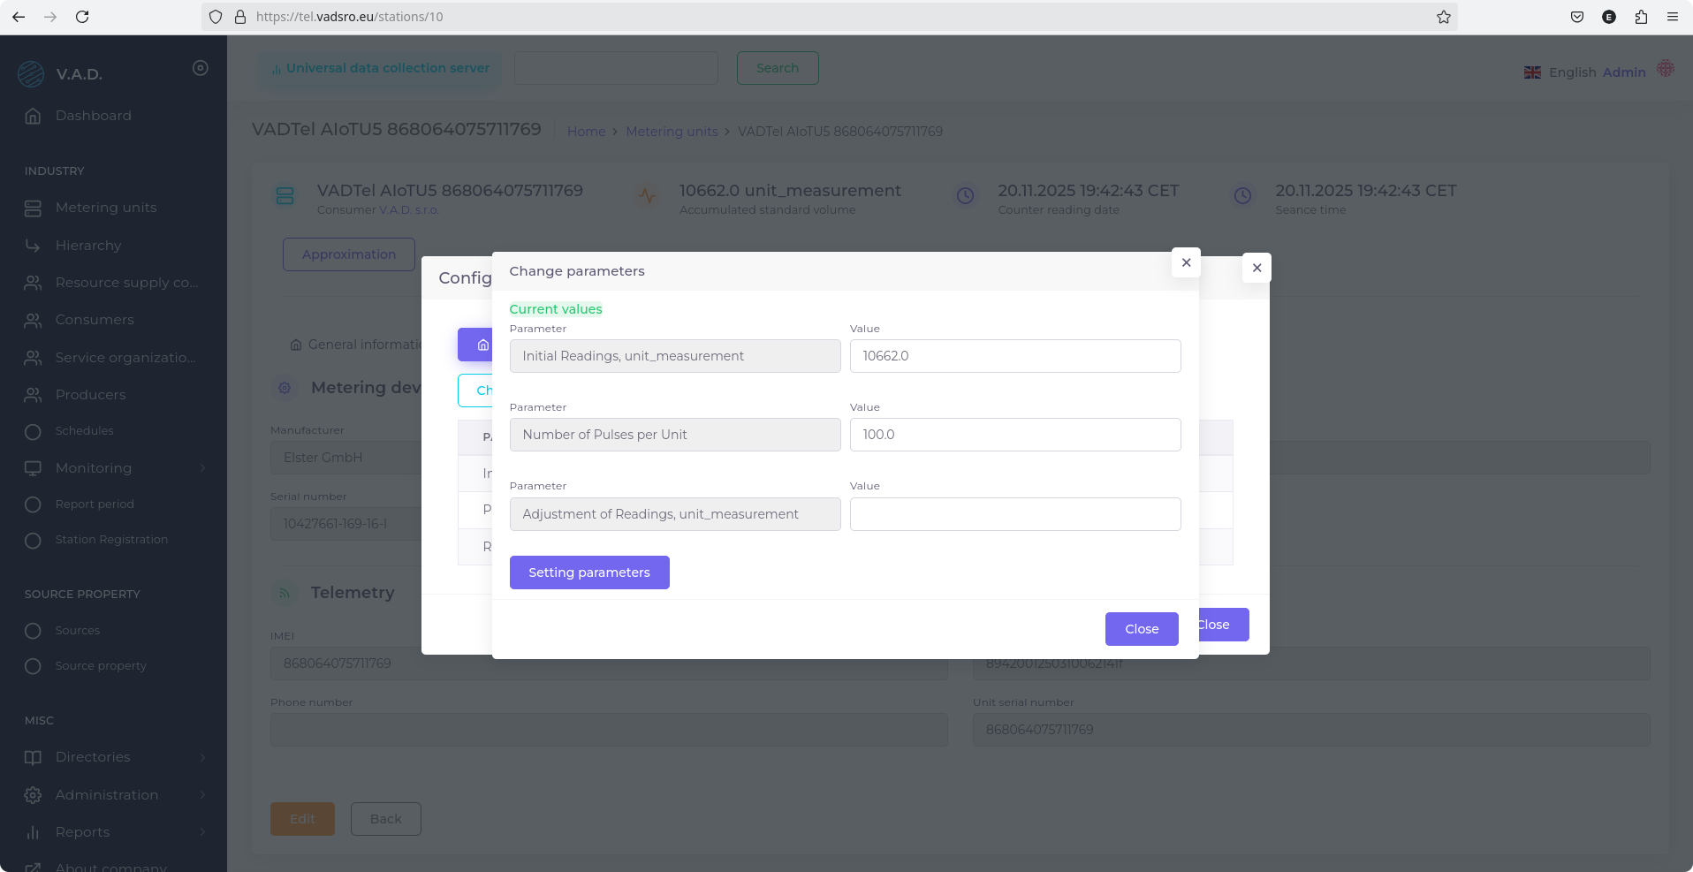
Task: Click the Adjustment of Readings value field
Action: [1014, 514]
